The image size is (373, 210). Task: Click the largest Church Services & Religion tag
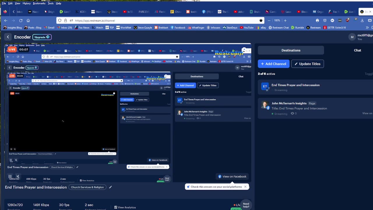(x=87, y=187)
